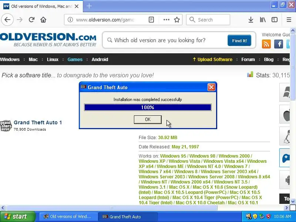296x222 pixels.
Task: Click the browser forward arrow
Action: pyautogui.click(x=20, y=20)
